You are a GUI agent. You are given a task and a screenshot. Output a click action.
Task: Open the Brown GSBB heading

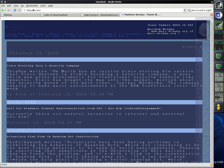(x=22, y=102)
